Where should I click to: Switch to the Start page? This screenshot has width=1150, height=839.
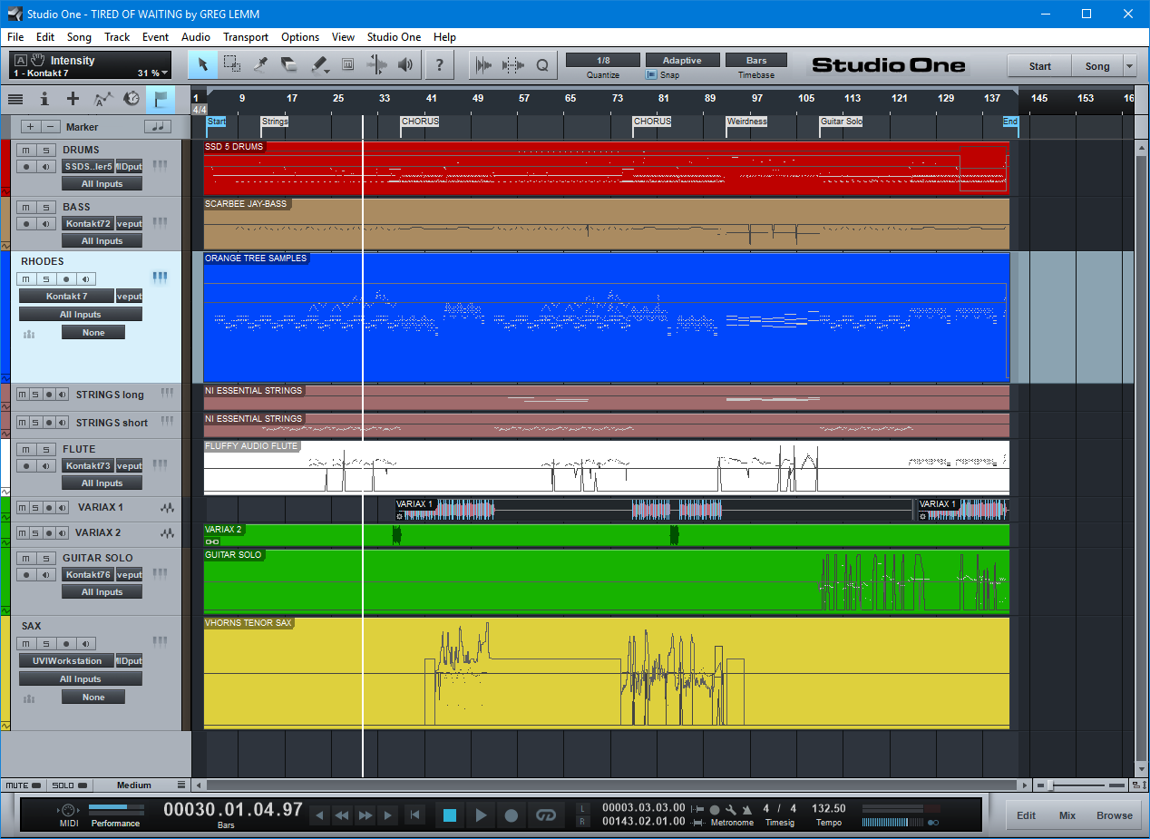[x=1040, y=66]
